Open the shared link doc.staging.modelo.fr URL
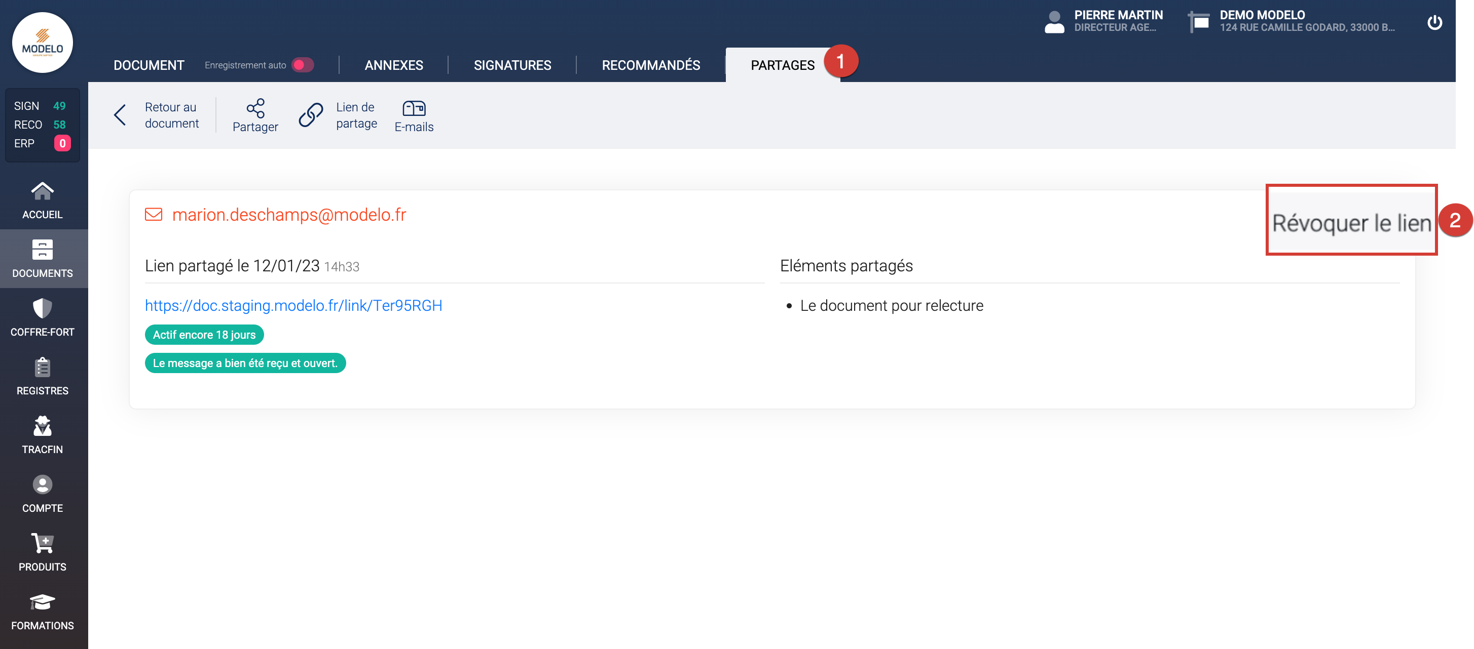1474x649 pixels. click(293, 306)
